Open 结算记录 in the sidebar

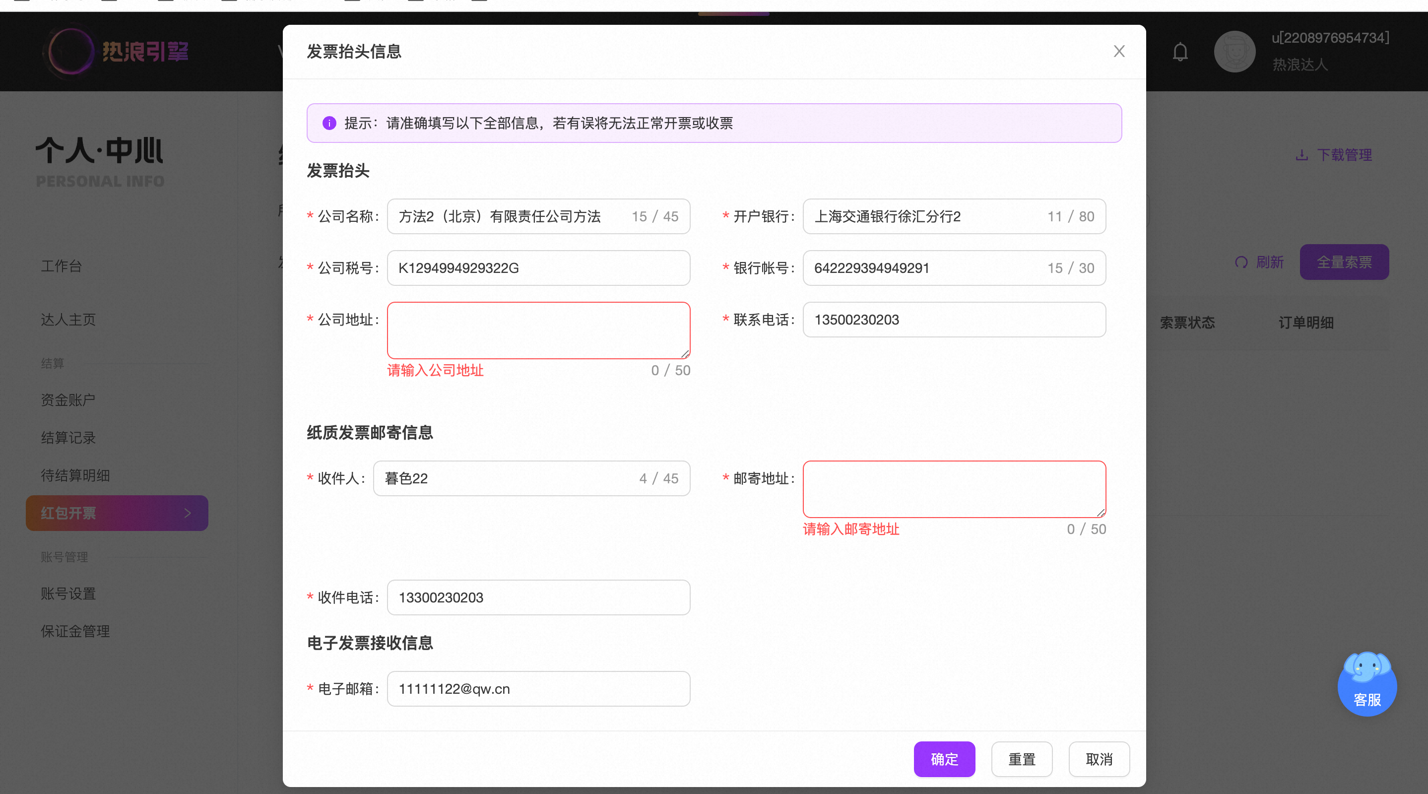[68, 438]
